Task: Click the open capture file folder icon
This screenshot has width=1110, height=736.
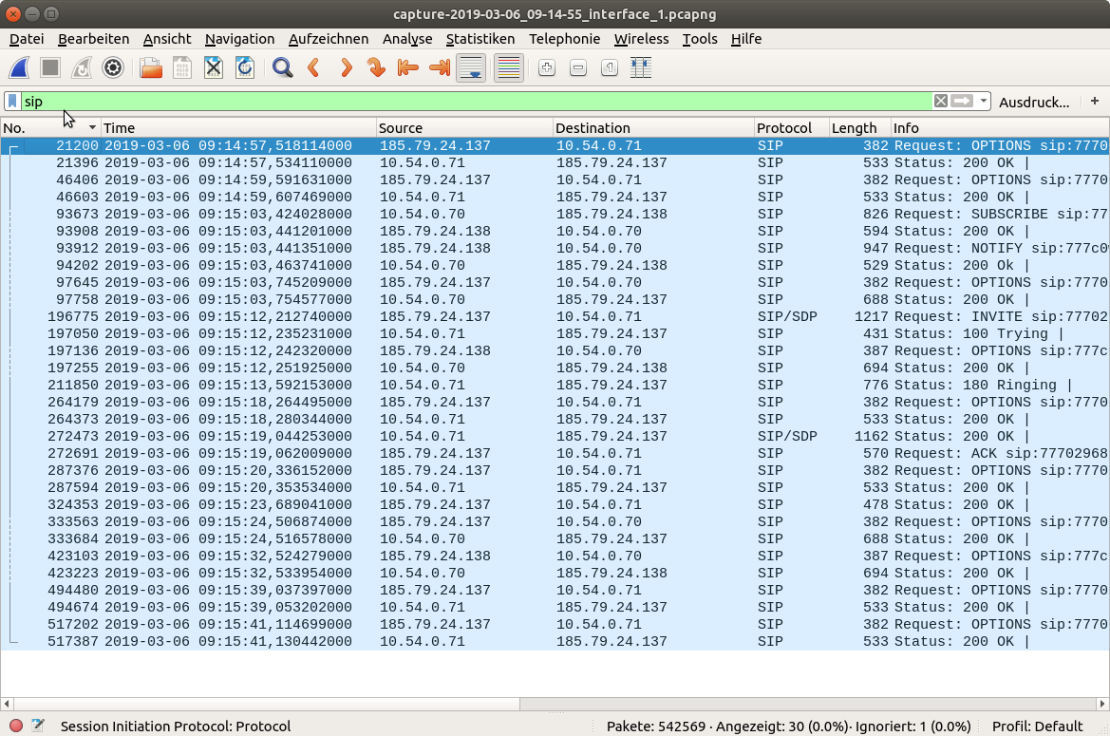Action: 150,68
